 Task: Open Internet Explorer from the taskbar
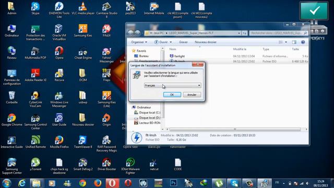21,183
